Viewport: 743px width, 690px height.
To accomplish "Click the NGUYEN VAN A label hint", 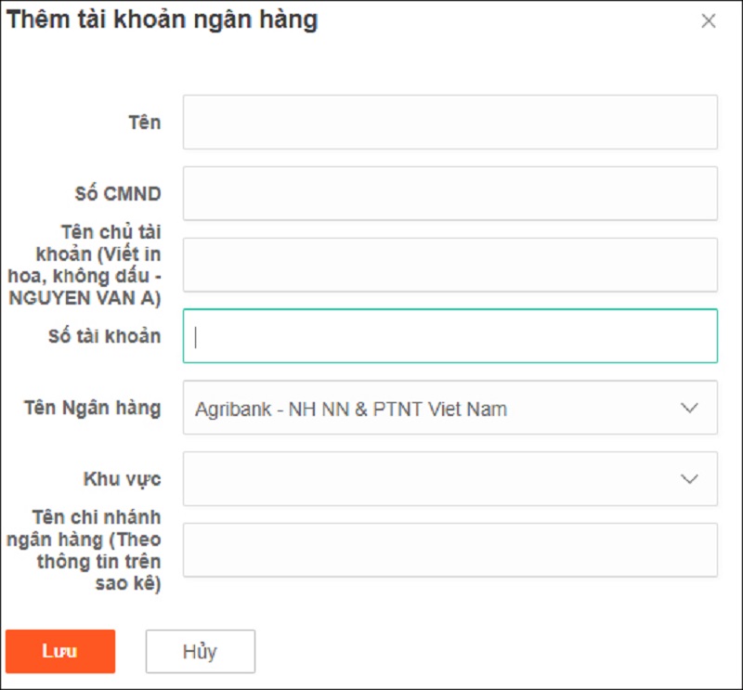I will pyautogui.click(x=85, y=298).
